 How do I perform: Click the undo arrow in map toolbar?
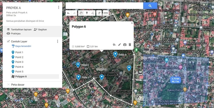[x=68, y=13]
